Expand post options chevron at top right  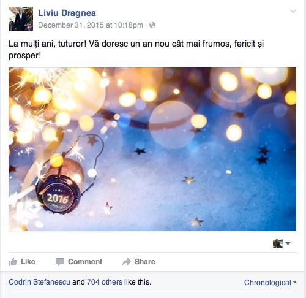(x=293, y=11)
